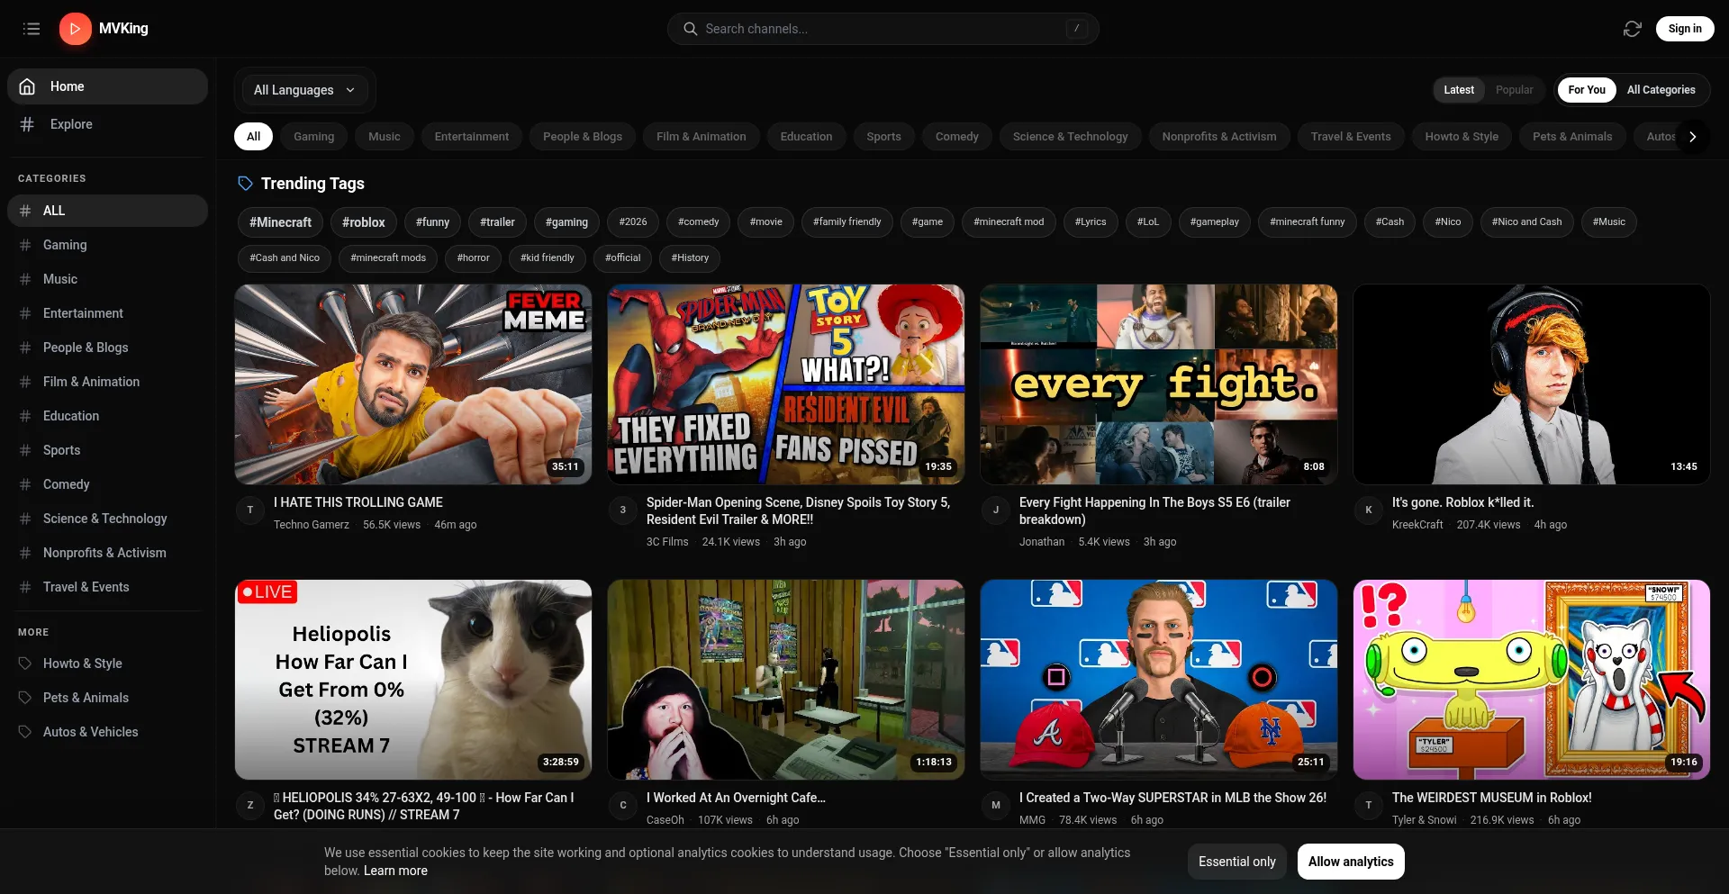1729x894 pixels.
Task: Click into the Search channels field
Action: coord(883,29)
